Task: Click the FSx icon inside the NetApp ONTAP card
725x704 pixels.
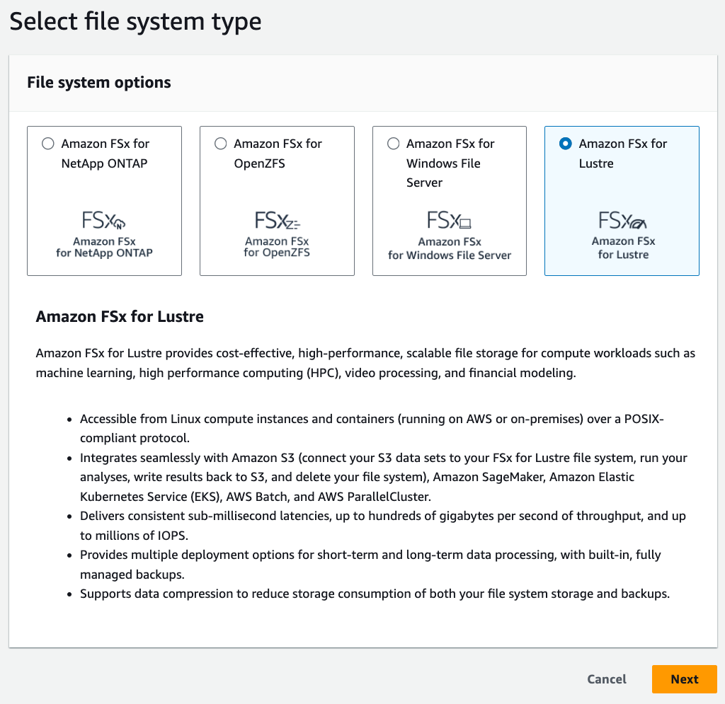Action: point(104,219)
